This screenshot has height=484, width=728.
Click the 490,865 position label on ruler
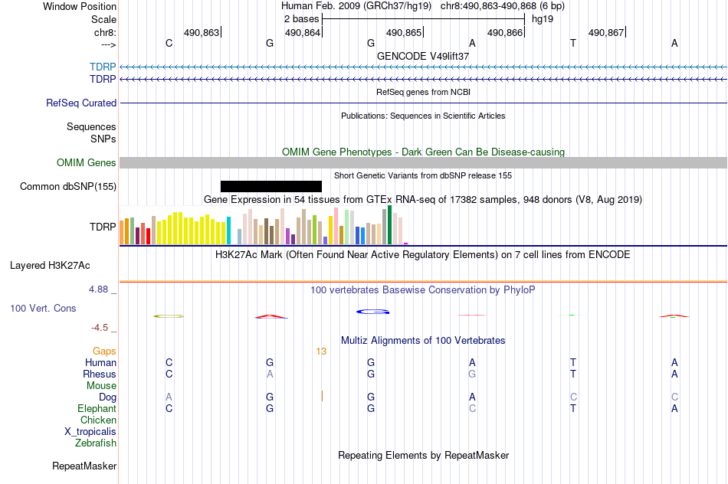404,32
